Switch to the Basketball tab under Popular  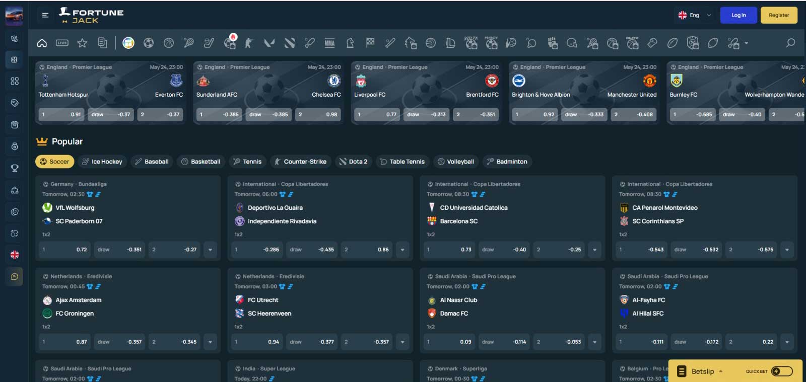click(201, 162)
